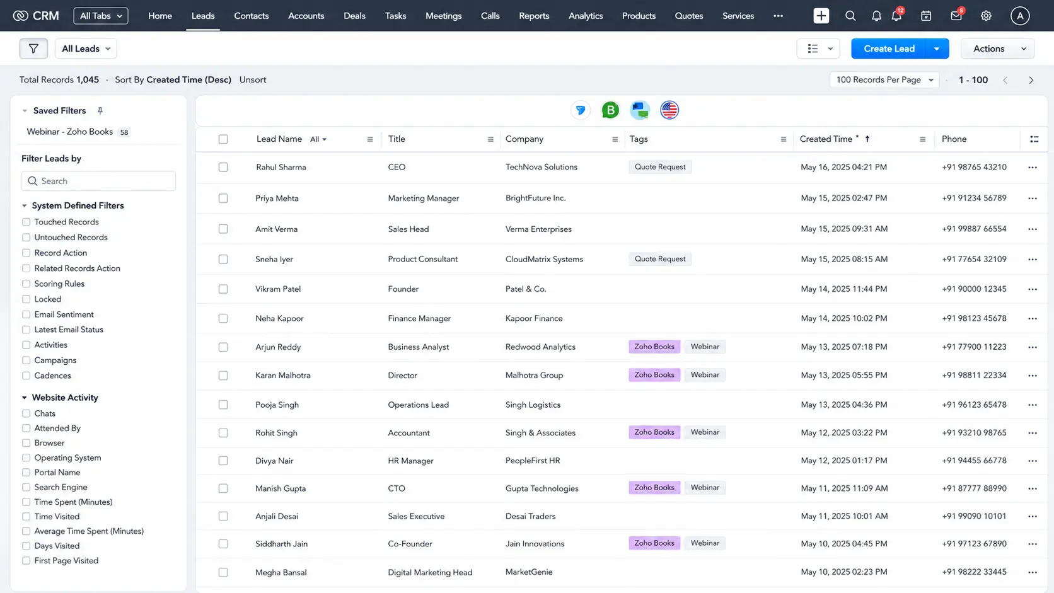Open the Actions dropdown
The image size is (1054, 593).
pyautogui.click(x=997, y=49)
